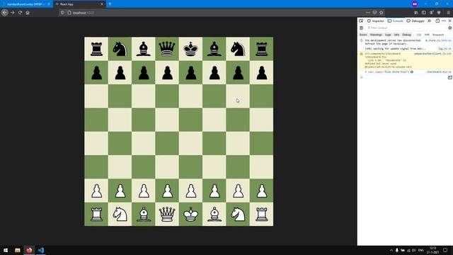
Task: Open the Firefox hamburger application menu
Action: [x=448, y=13]
